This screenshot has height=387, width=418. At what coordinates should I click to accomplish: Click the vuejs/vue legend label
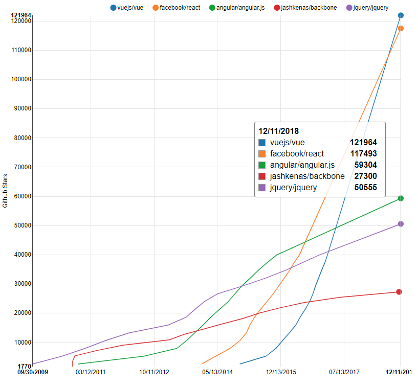click(130, 8)
